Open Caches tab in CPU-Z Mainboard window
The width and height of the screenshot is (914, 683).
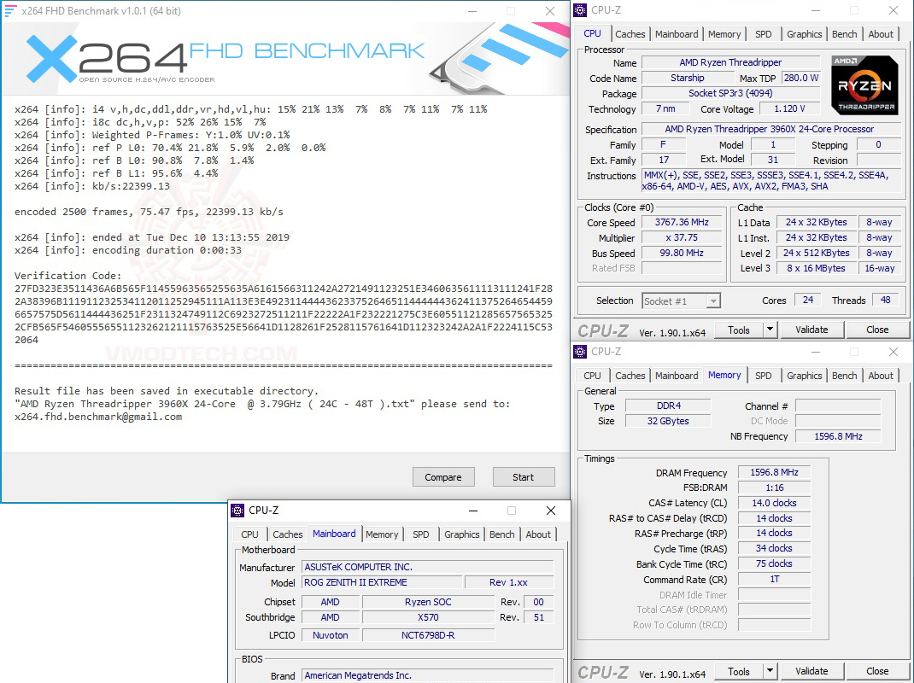287,534
